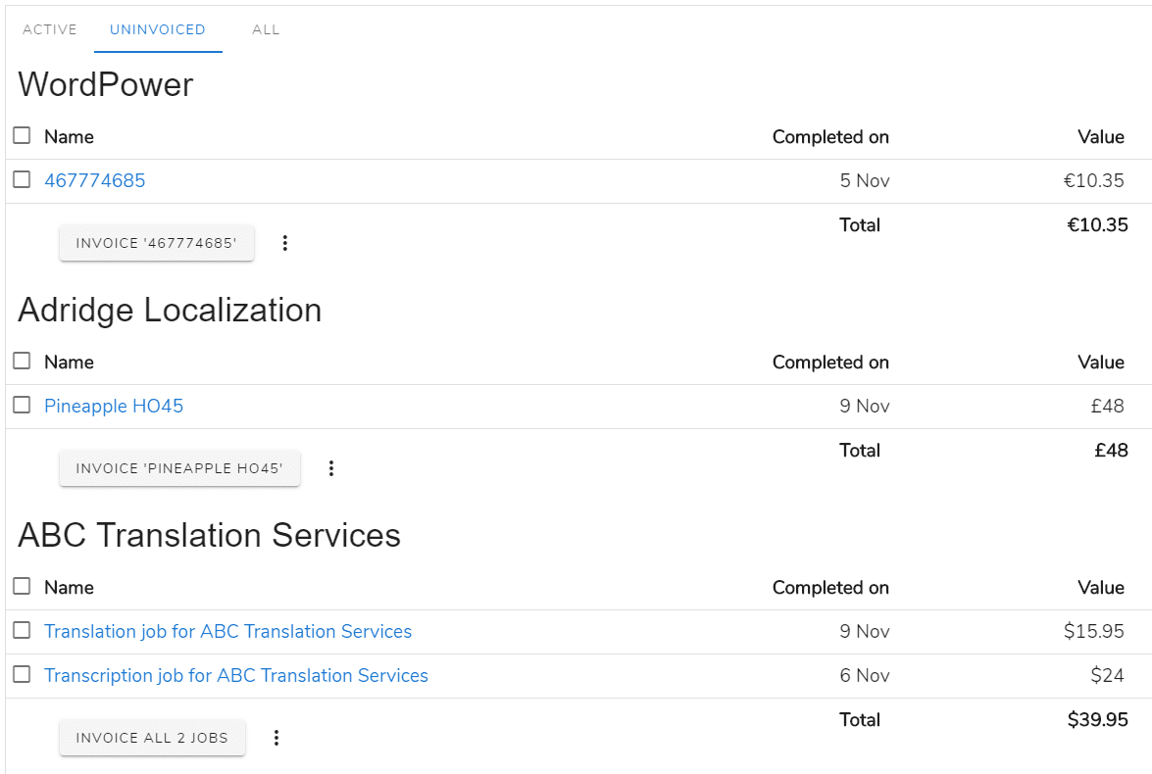The width and height of the screenshot is (1152, 774).
Task: Switch to the All tab
Action: pos(266,29)
